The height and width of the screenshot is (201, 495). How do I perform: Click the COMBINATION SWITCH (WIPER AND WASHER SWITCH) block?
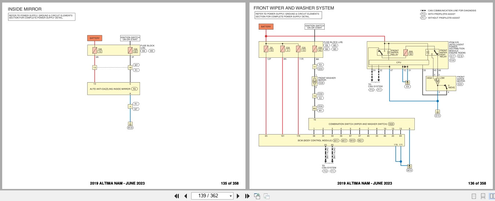361,124
